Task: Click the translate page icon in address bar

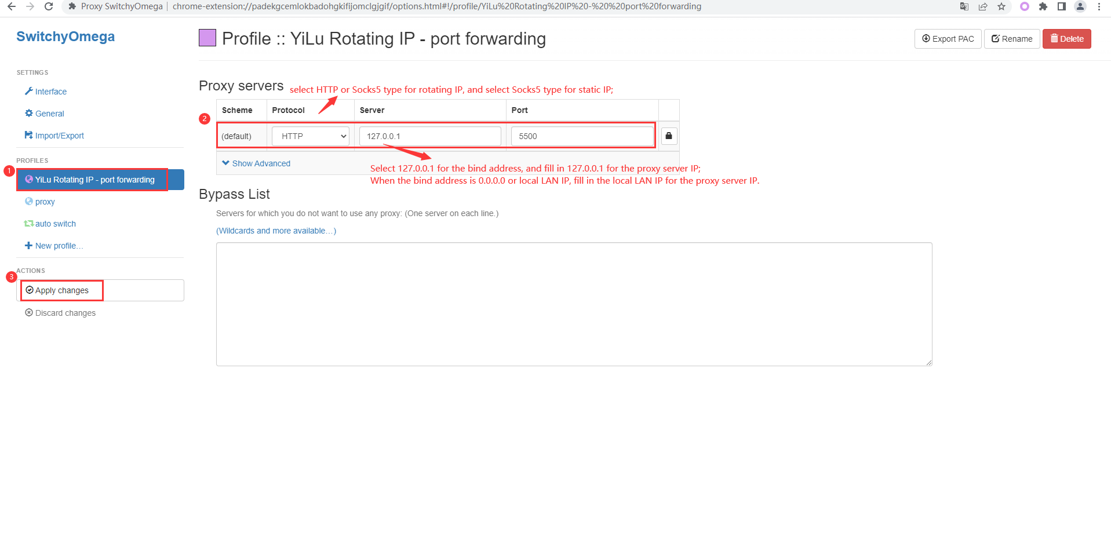Action: 964,6
